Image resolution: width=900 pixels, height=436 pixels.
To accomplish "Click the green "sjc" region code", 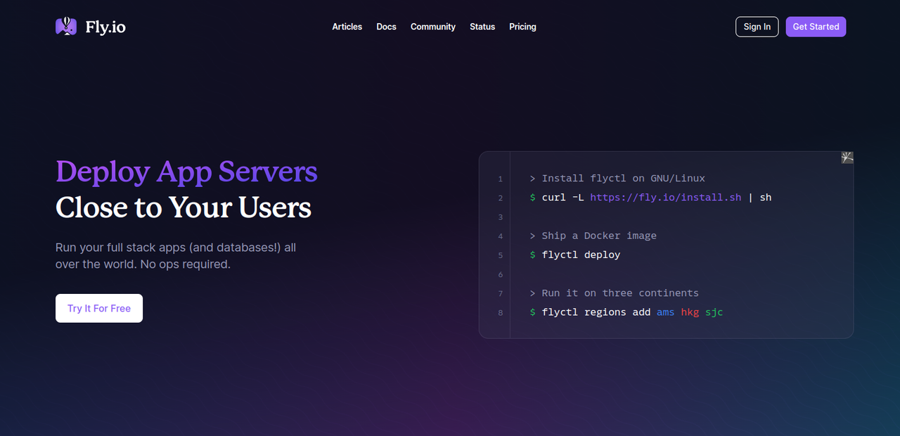I will point(714,312).
